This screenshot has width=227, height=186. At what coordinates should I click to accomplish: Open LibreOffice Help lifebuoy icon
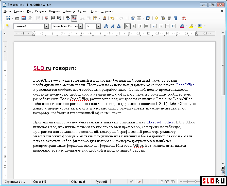(184, 18)
